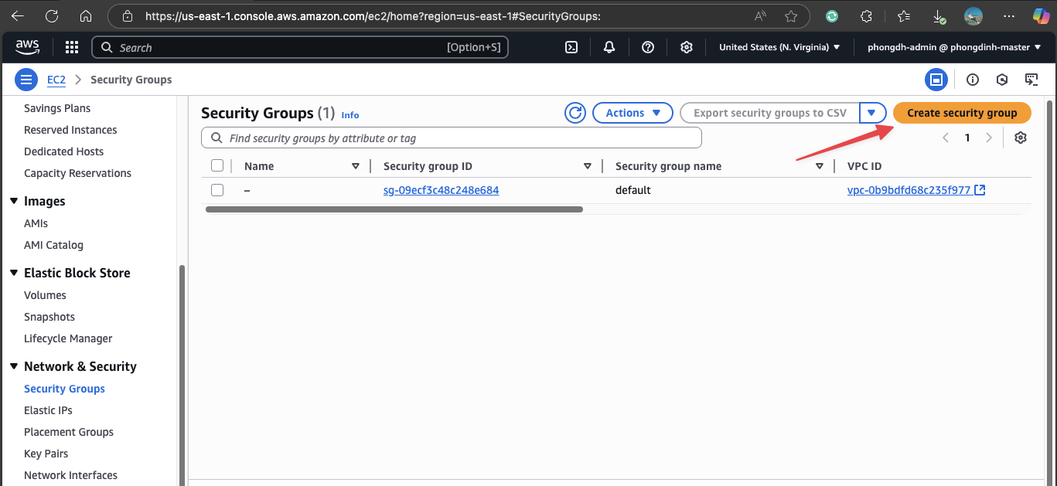Click Info link beside Security Groups heading
This screenshot has width=1057, height=486.
click(x=350, y=114)
